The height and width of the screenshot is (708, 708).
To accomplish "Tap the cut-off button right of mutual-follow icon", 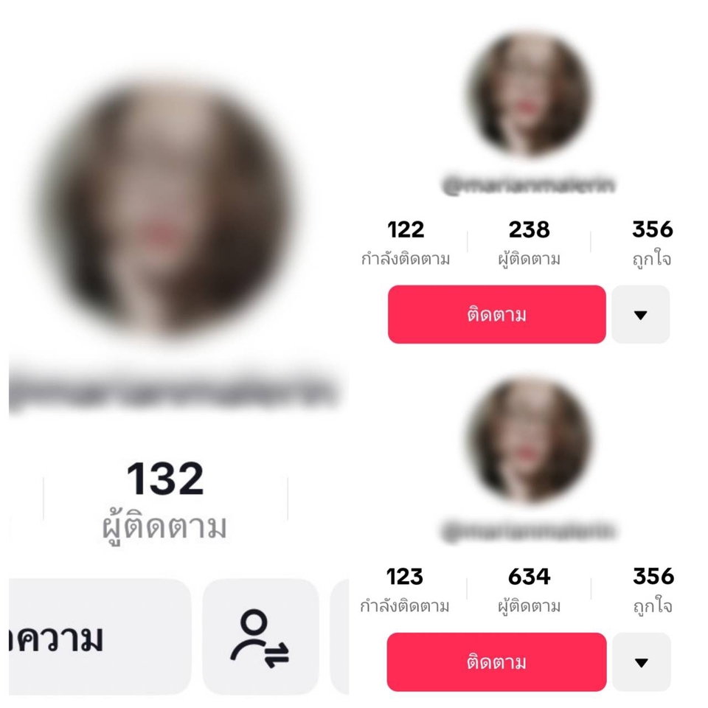I will [339, 637].
